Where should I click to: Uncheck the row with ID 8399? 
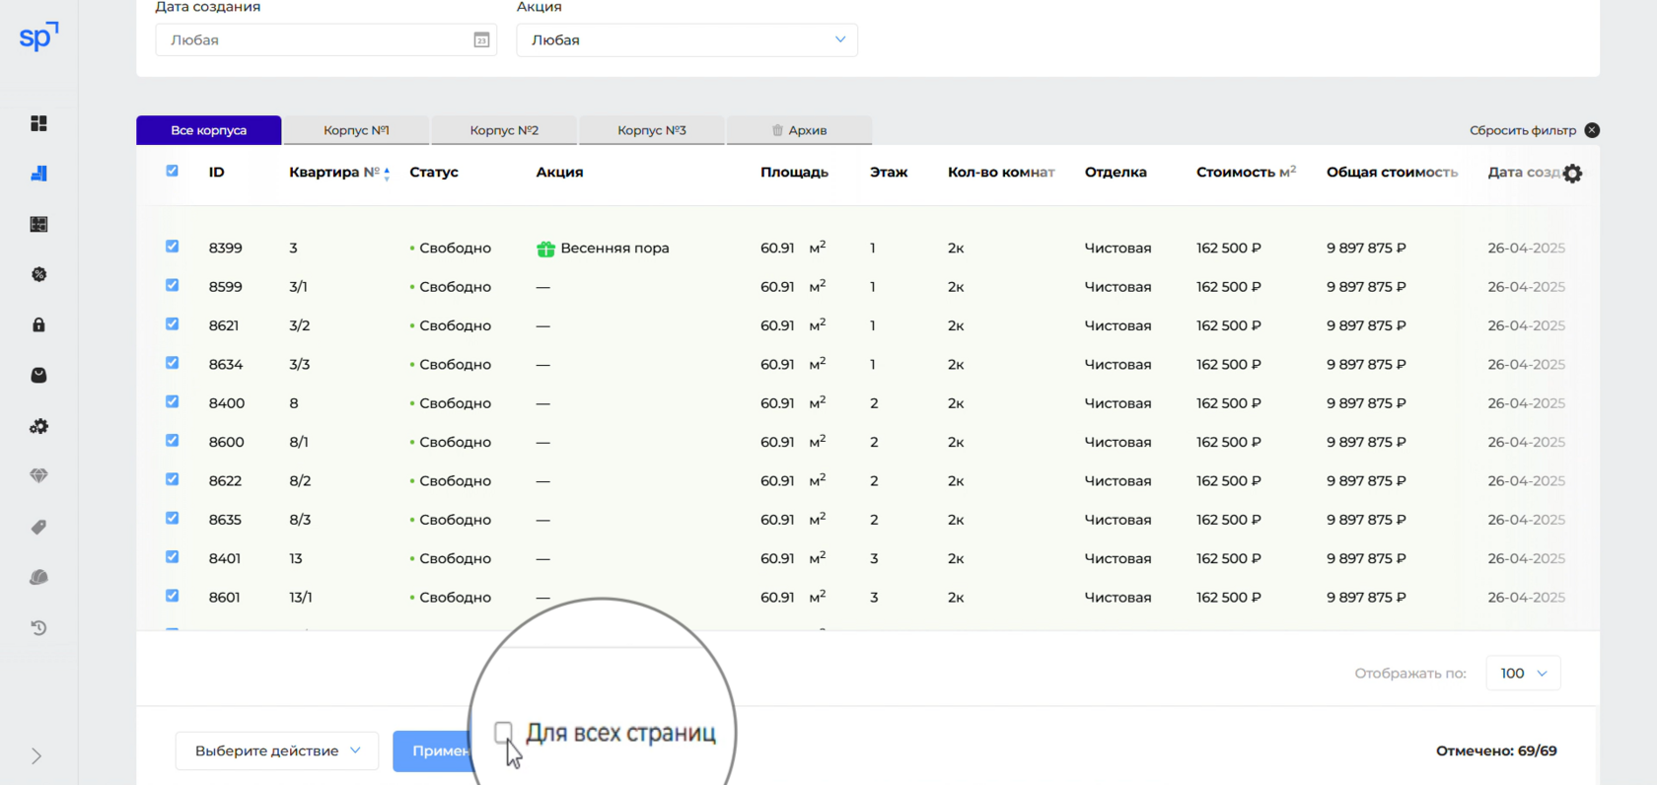tap(173, 247)
